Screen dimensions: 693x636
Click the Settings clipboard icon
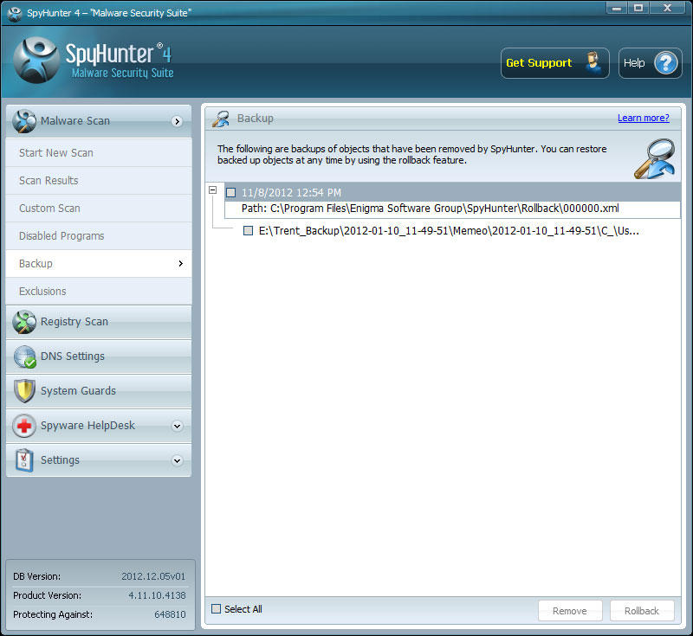point(24,460)
